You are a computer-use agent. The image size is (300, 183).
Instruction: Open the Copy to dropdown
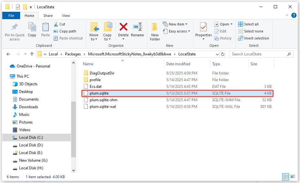[107, 32]
